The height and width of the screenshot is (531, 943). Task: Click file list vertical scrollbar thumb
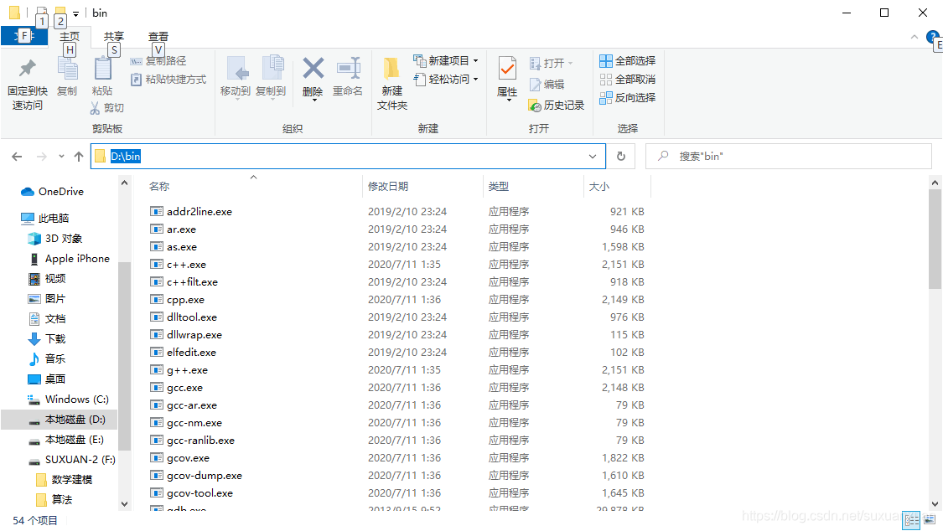(935, 239)
